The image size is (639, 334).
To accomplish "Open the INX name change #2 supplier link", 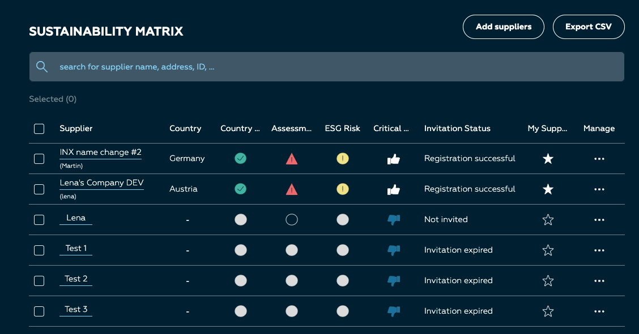I will pos(100,153).
